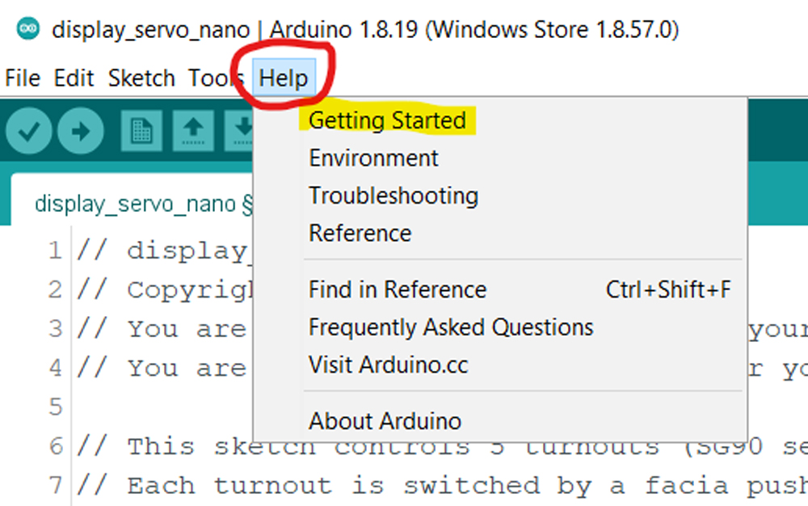Click the Save sketch down-arrow icon
808x506 pixels.
(240, 131)
